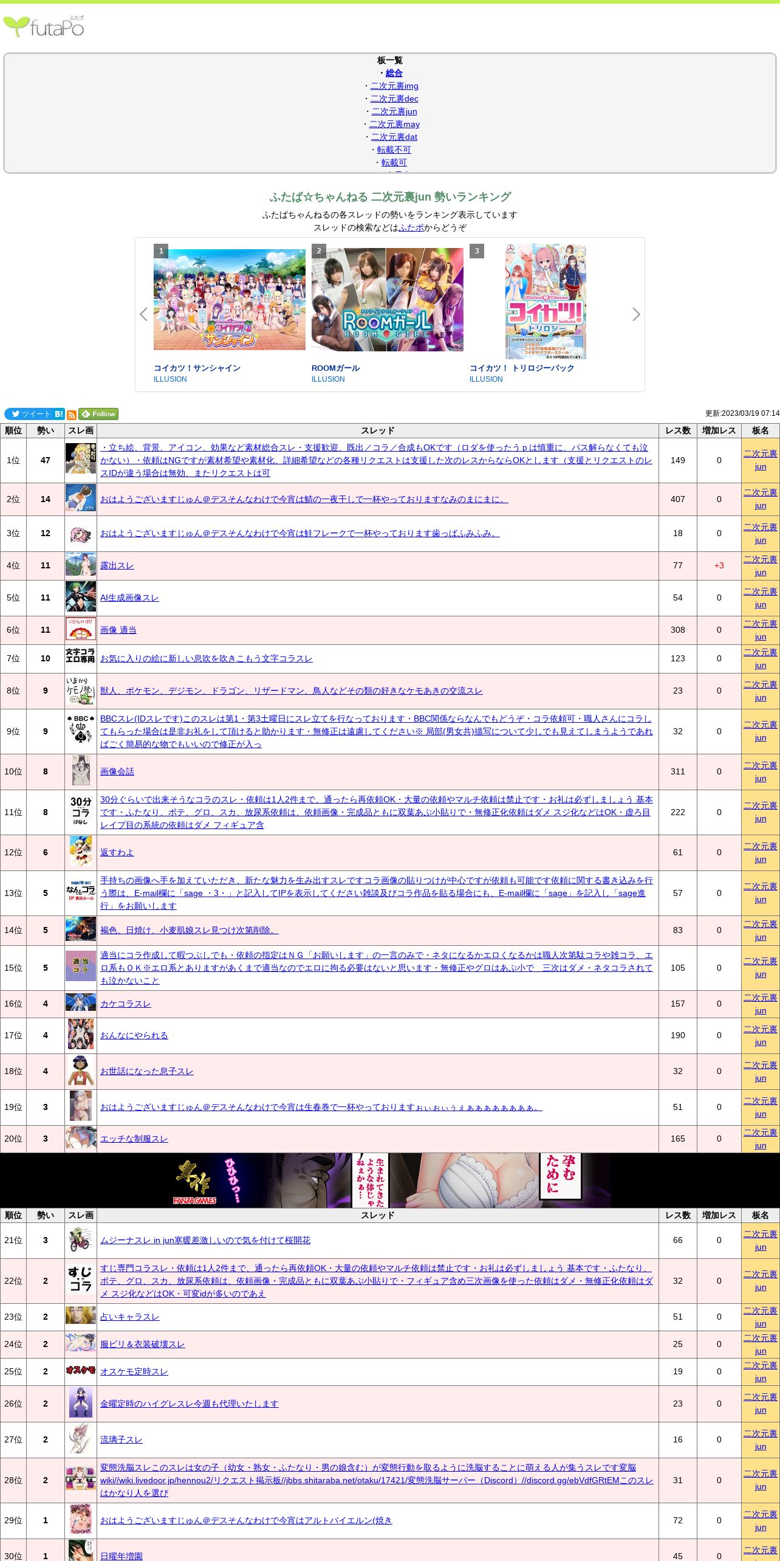Click the page heading ふたば☆ちゃんねる 二次元裏jun 勢いランキング

coord(390,197)
